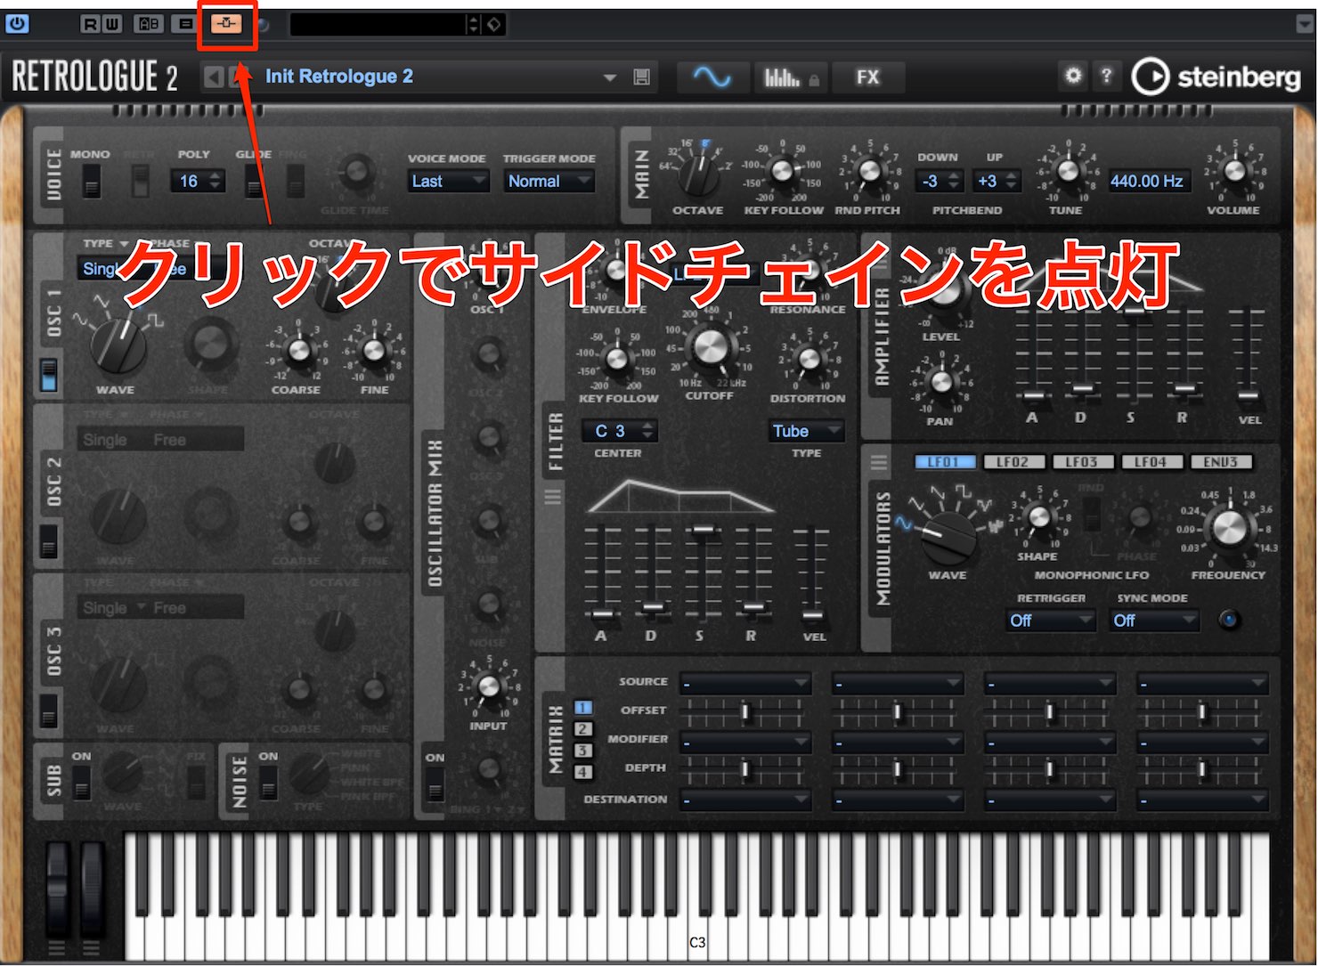This screenshot has width=1318, height=966.
Task: Click the 440.00 Hz tuning field
Action: (1147, 182)
